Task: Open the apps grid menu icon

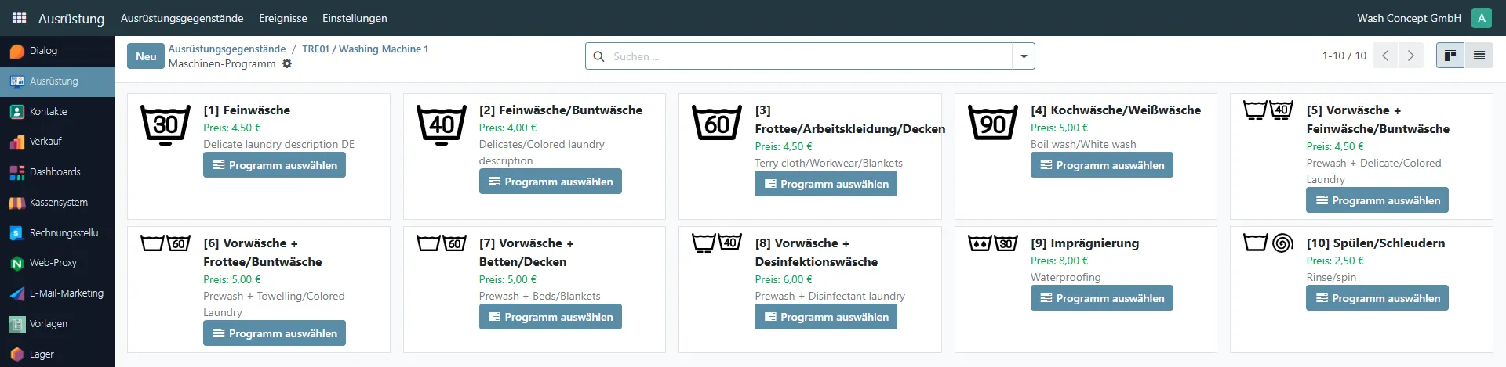Action: coord(19,17)
